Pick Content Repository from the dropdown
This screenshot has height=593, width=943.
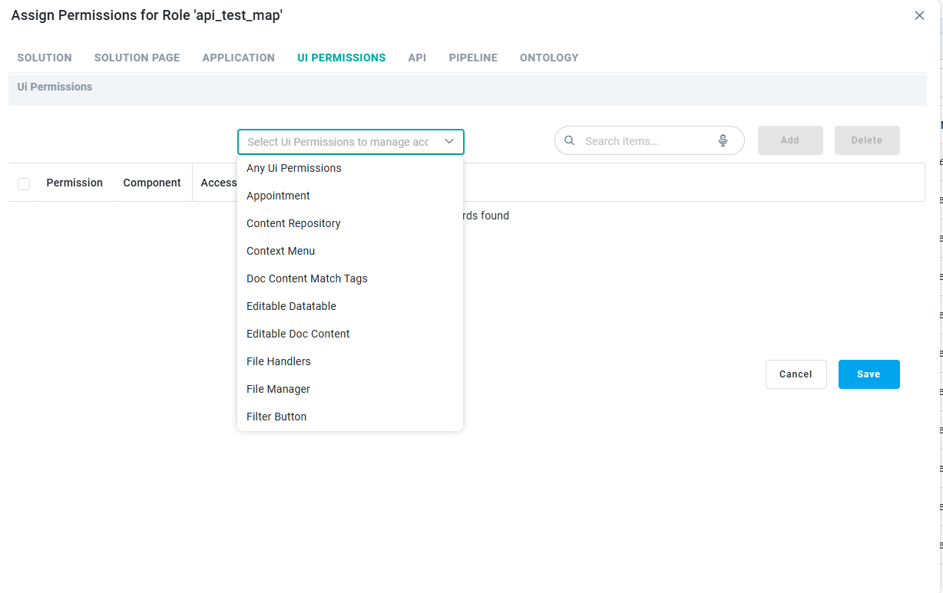350,223
